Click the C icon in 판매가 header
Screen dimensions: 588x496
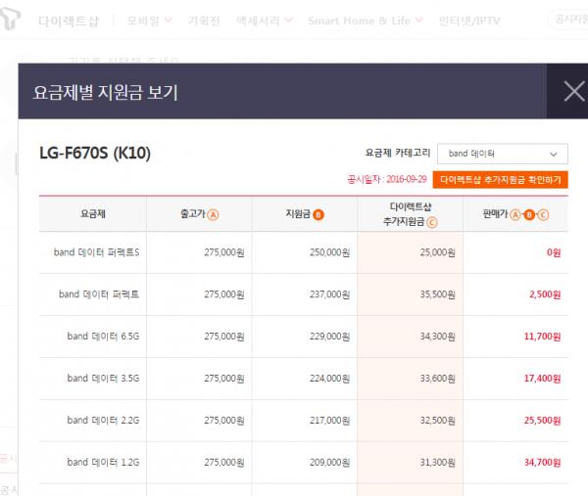544,214
